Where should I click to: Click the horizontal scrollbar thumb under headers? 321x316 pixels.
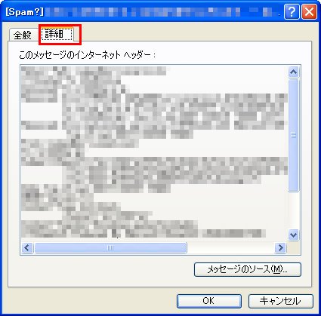point(110,248)
